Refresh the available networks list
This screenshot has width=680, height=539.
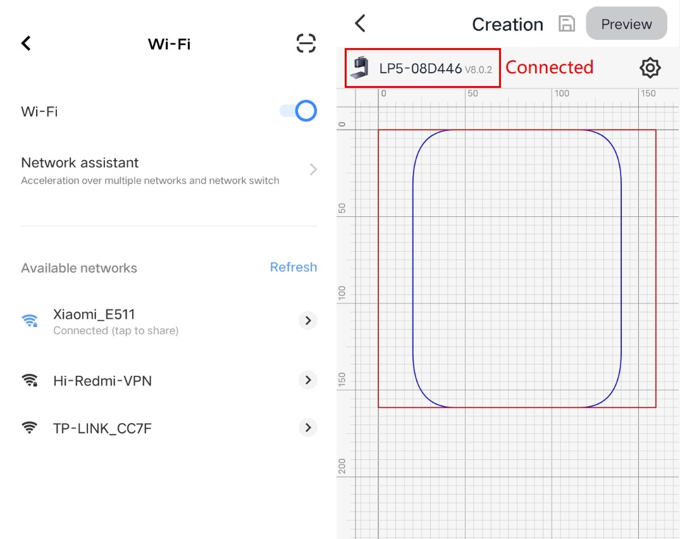(293, 267)
